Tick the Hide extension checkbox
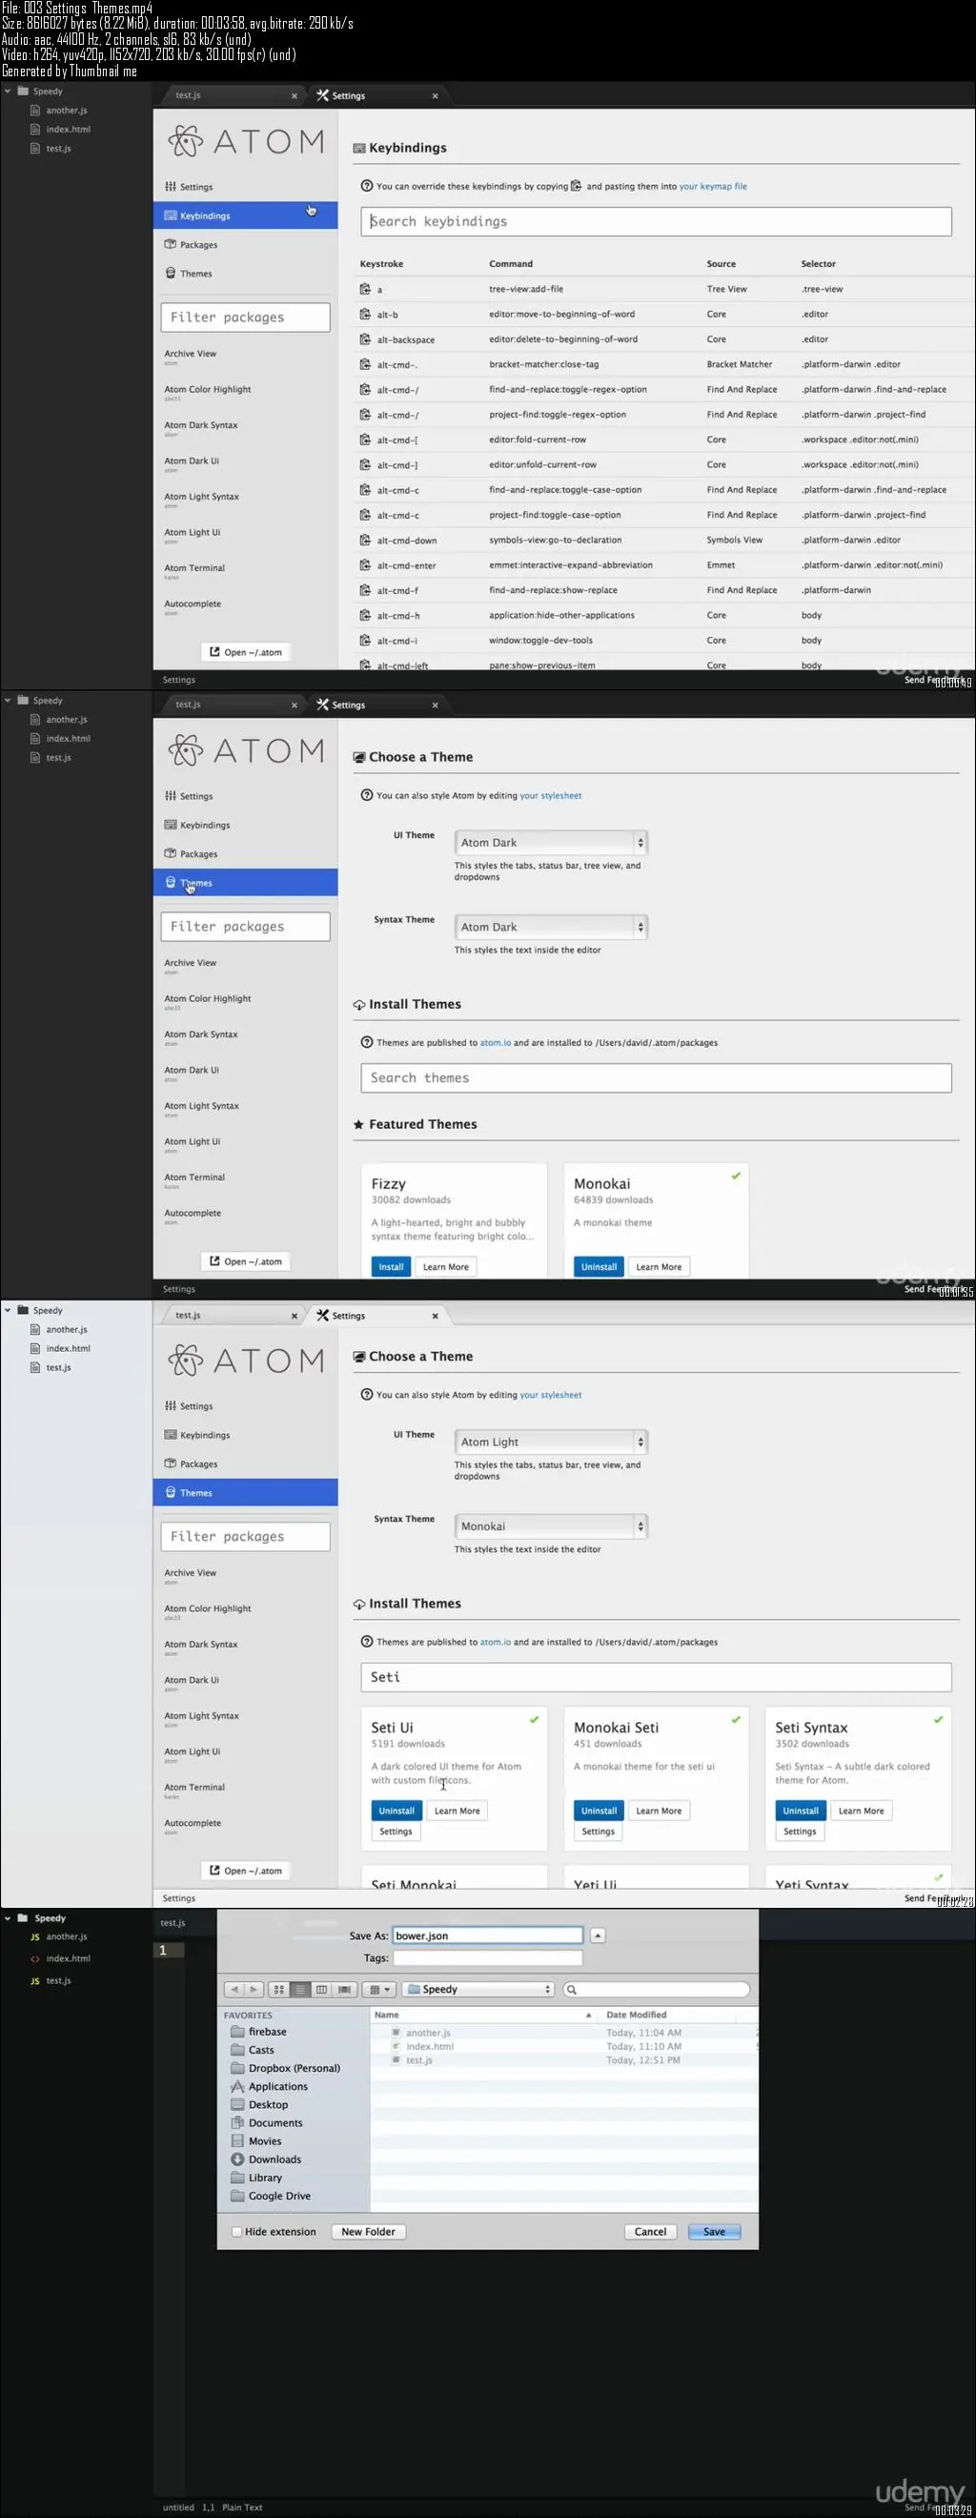This screenshot has height=2518, width=976. coord(236,2232)
